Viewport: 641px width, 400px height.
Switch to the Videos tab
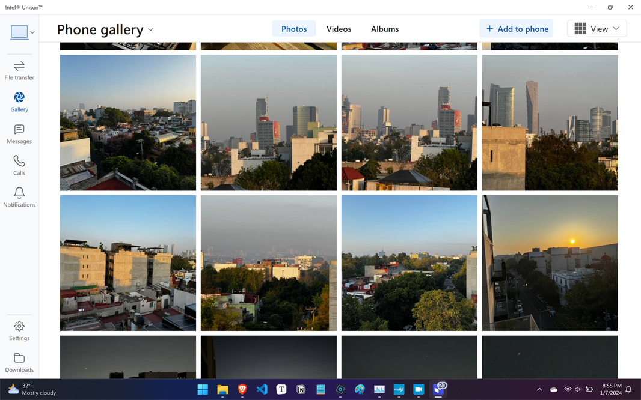(339, 29)
